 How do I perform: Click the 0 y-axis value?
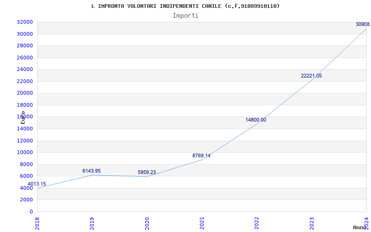[x=31, y=212]
